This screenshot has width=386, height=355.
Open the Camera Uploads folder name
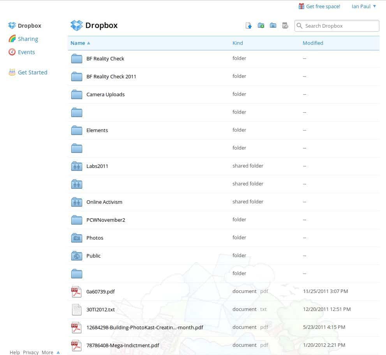[106, 94]
